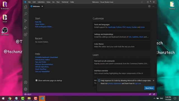Open the Run and Debug view
This screenshot has width=179, height=101.
tap(25, 27)
